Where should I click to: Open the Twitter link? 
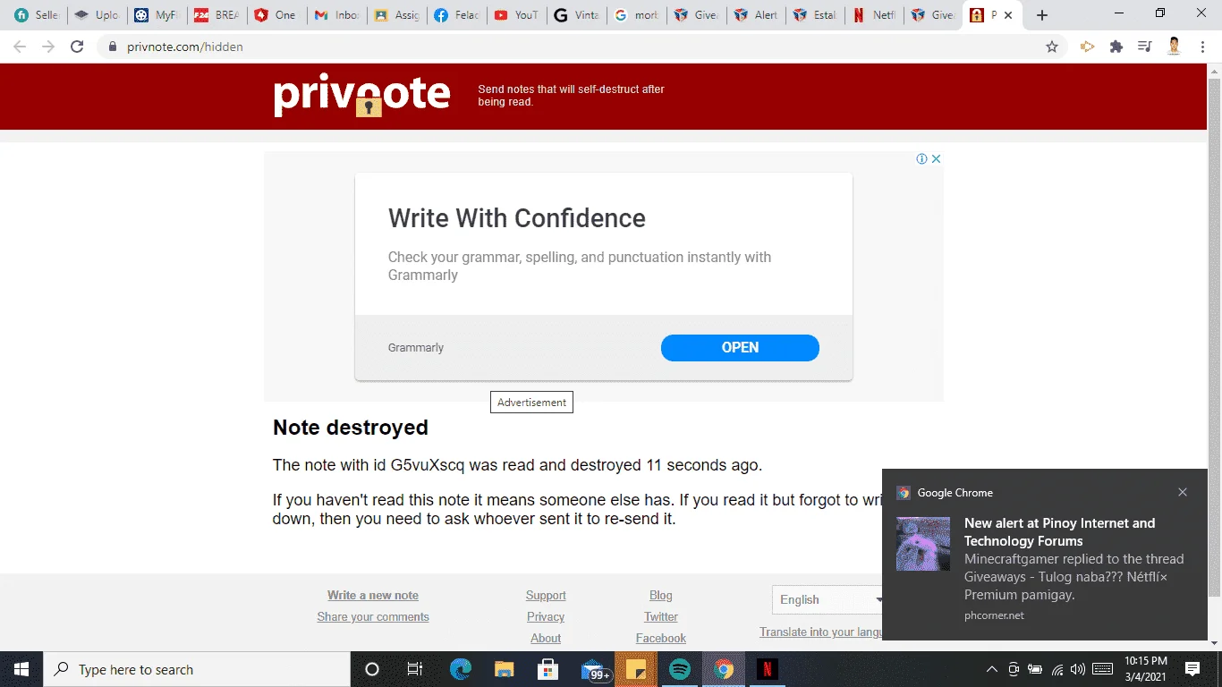[x=661, y=617]
